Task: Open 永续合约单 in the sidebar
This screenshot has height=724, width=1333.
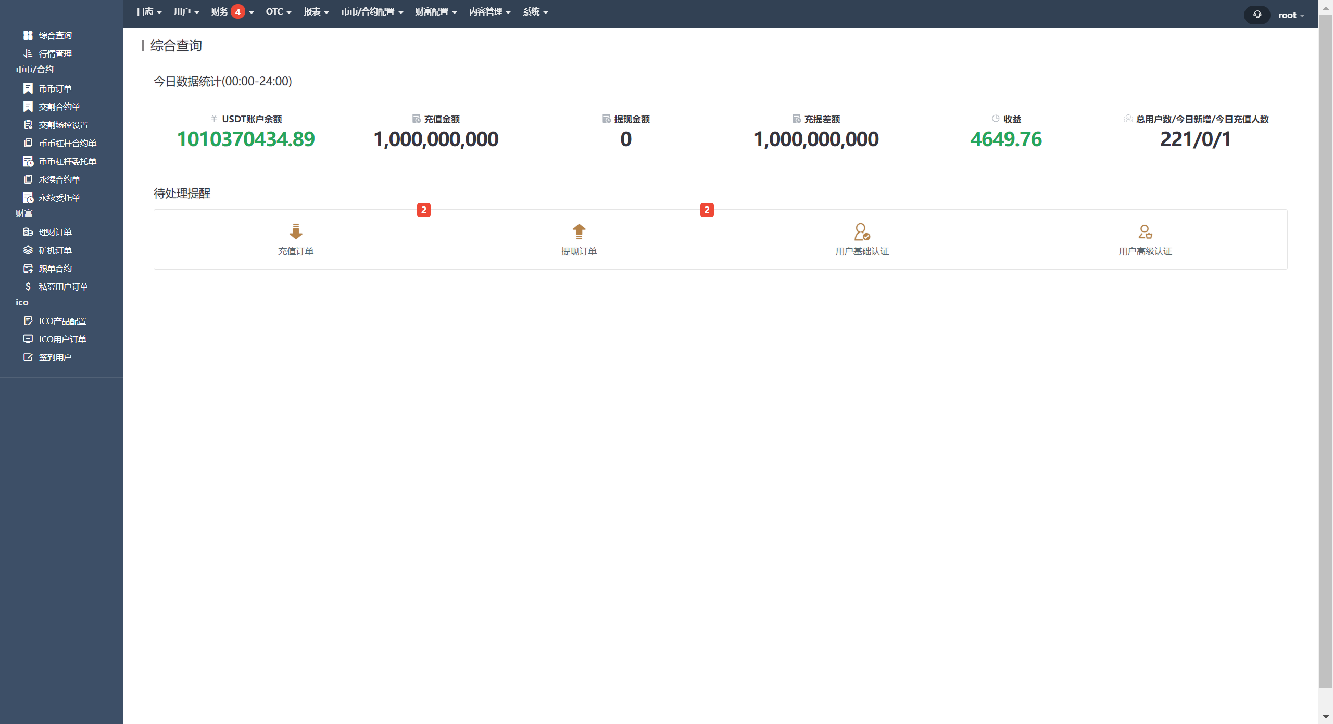Action: click(x=59, y=179)
